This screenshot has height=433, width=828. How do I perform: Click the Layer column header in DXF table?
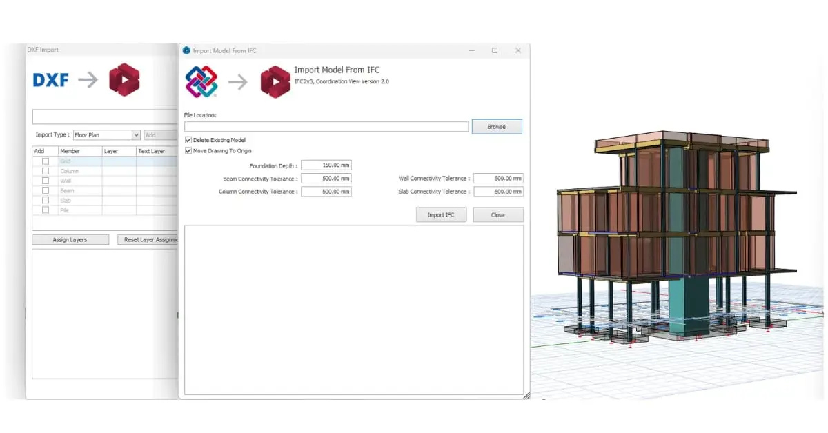[x=119, y=151]
